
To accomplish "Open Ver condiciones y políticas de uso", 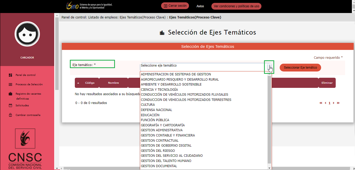I will pos(236,6).
